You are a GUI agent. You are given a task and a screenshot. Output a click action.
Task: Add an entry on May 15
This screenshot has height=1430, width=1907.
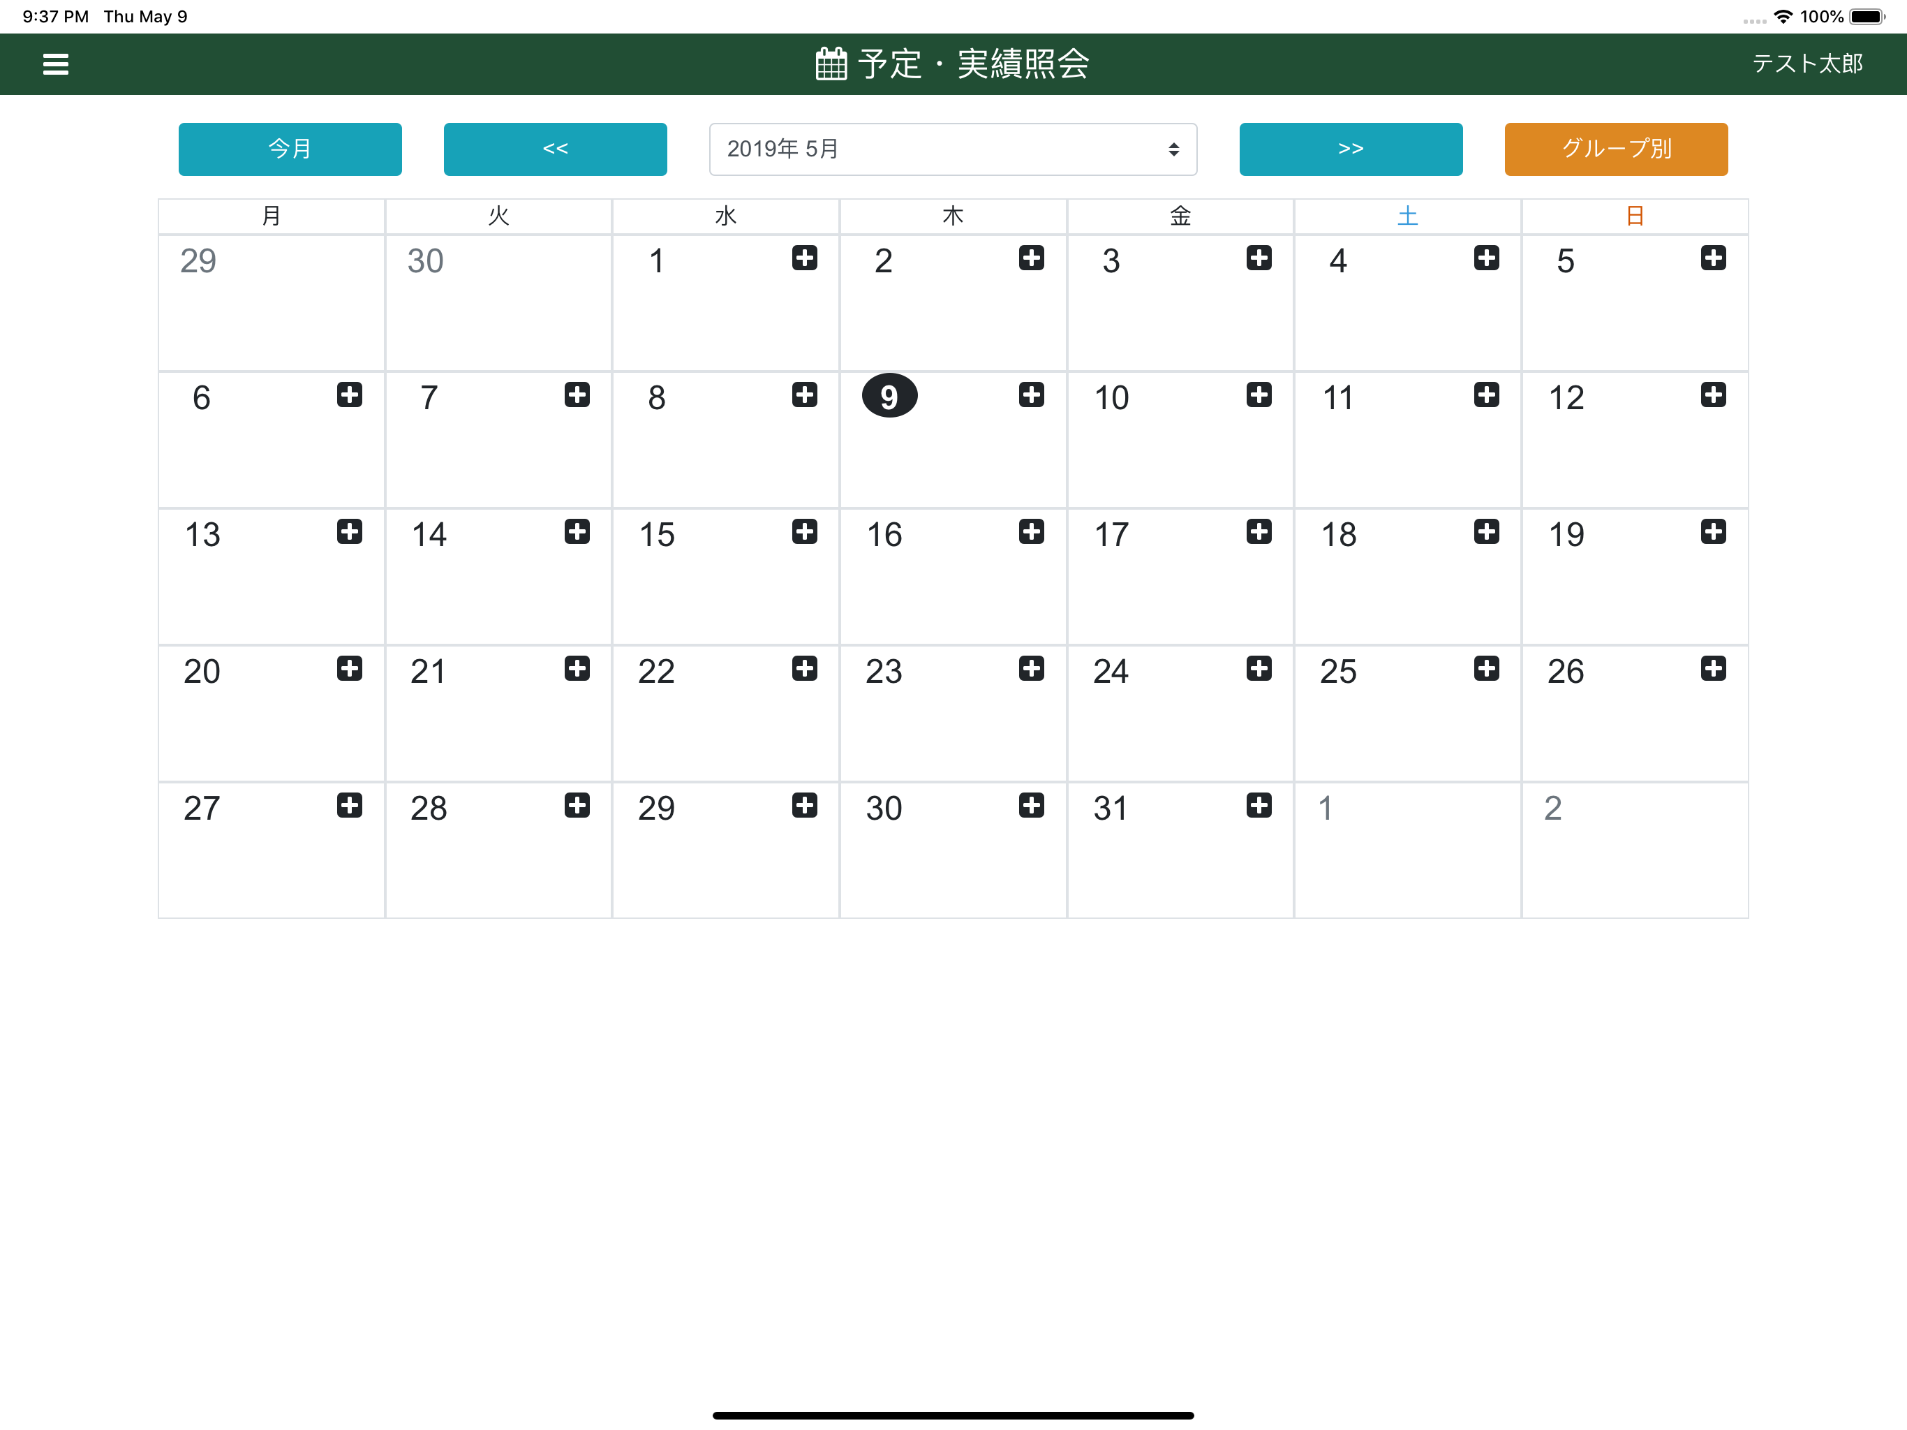804,531
